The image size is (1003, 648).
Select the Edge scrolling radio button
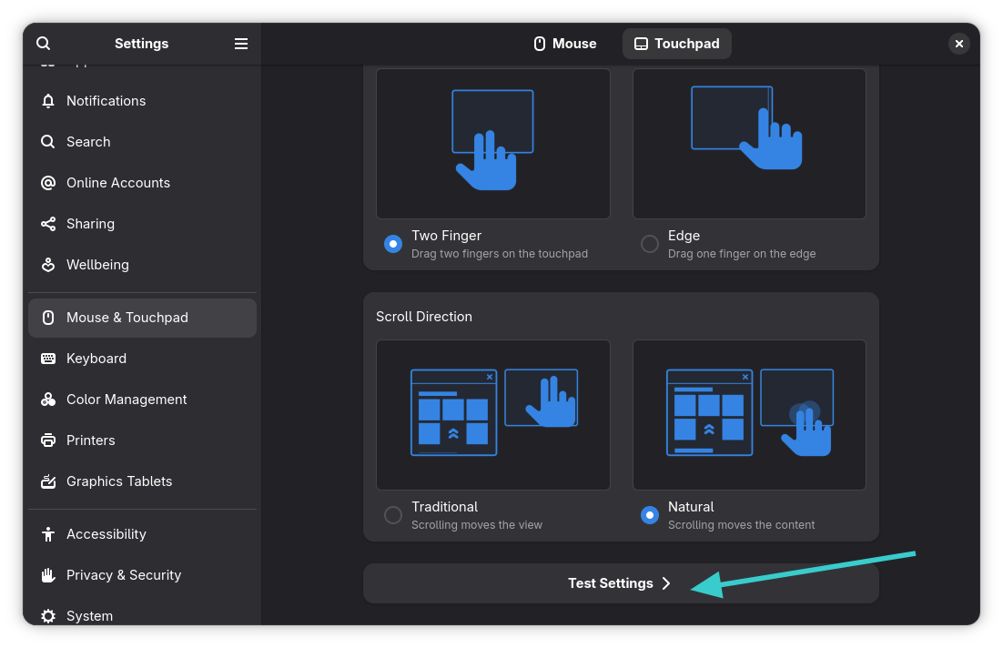[650, 243]
